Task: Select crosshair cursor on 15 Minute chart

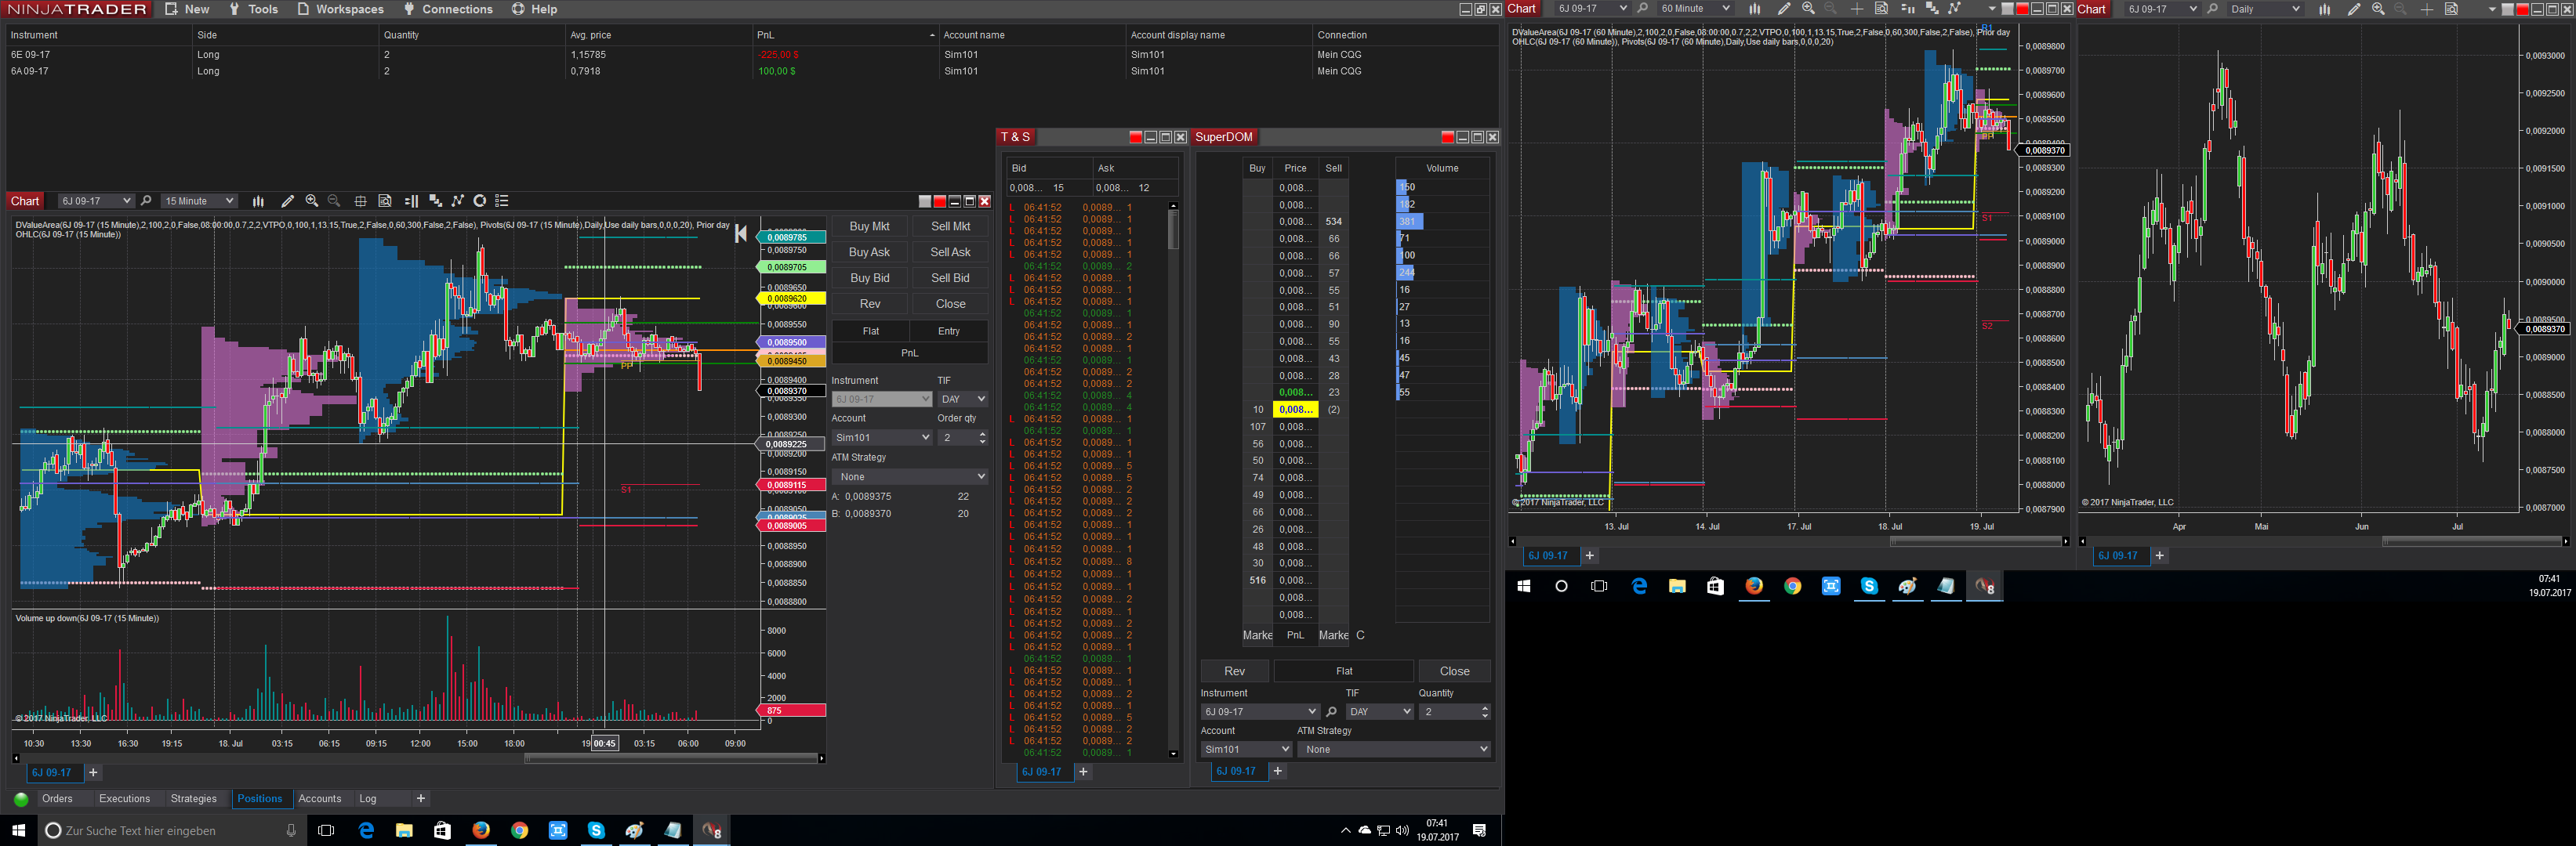Action: (x=360, y=201)
